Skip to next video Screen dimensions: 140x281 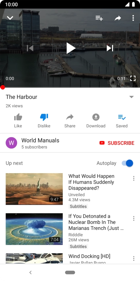click(x=110, y=48)
